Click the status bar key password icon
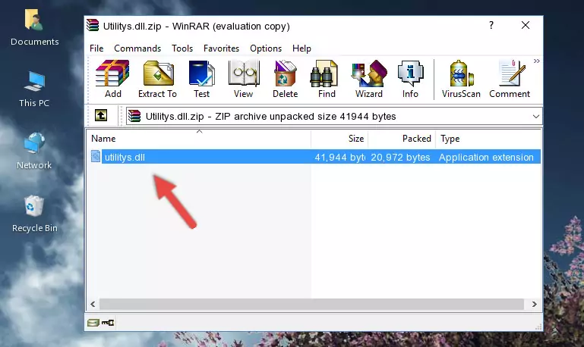584x347 pixels. pos(108,323)
